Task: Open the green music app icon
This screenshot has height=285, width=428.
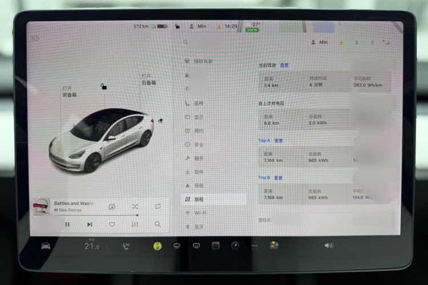Action: click(158, 246)
